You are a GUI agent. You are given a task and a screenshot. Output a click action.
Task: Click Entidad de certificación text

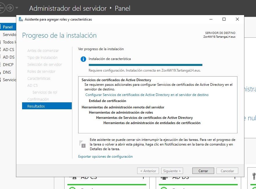click(108, 101)
